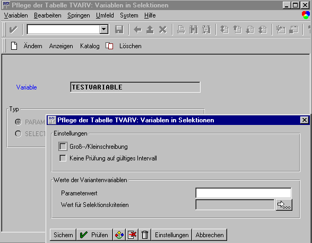The width and height of the screenshot is (312, 243).
Task: Click the Anzeigen button
Action: click(61, 46)
